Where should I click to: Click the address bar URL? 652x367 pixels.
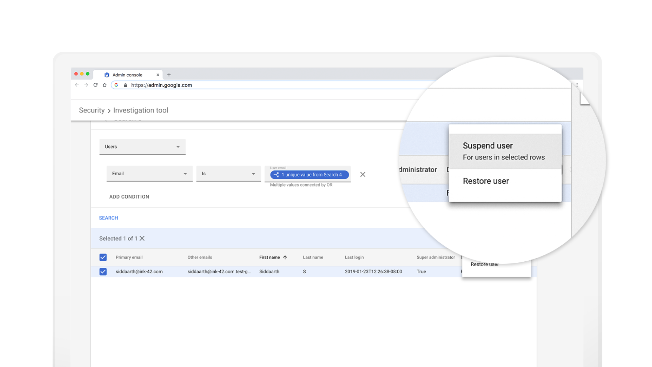click(x=162, y=85)
